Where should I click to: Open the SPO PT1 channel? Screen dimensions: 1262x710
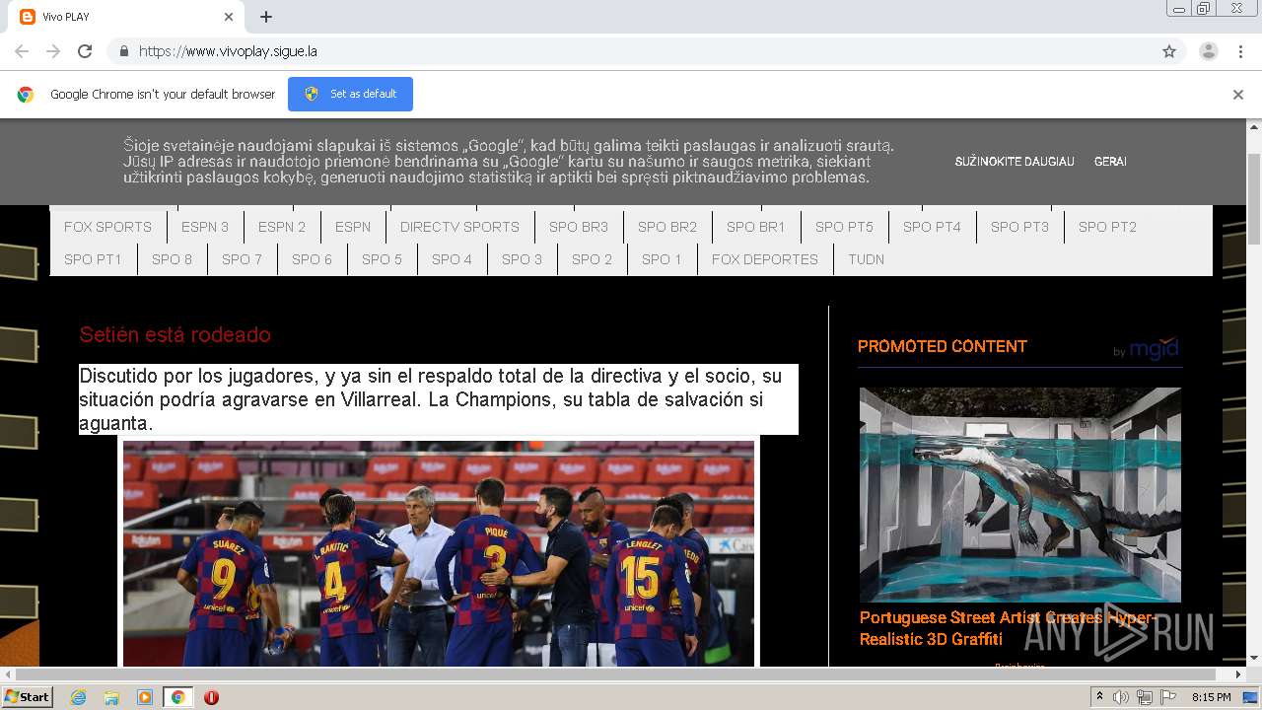click(x=93, y=259)
